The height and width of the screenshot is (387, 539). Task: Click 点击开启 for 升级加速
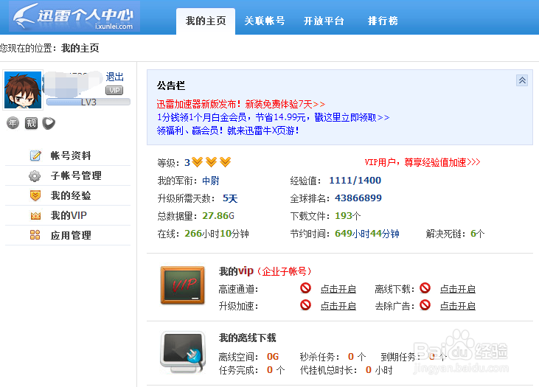338,306
